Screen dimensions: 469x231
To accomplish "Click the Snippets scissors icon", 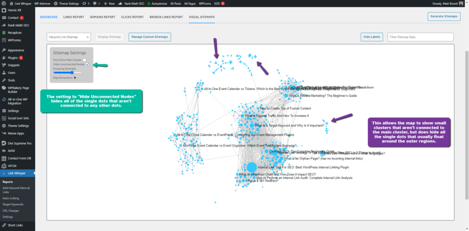I will [x=4, y=65].
